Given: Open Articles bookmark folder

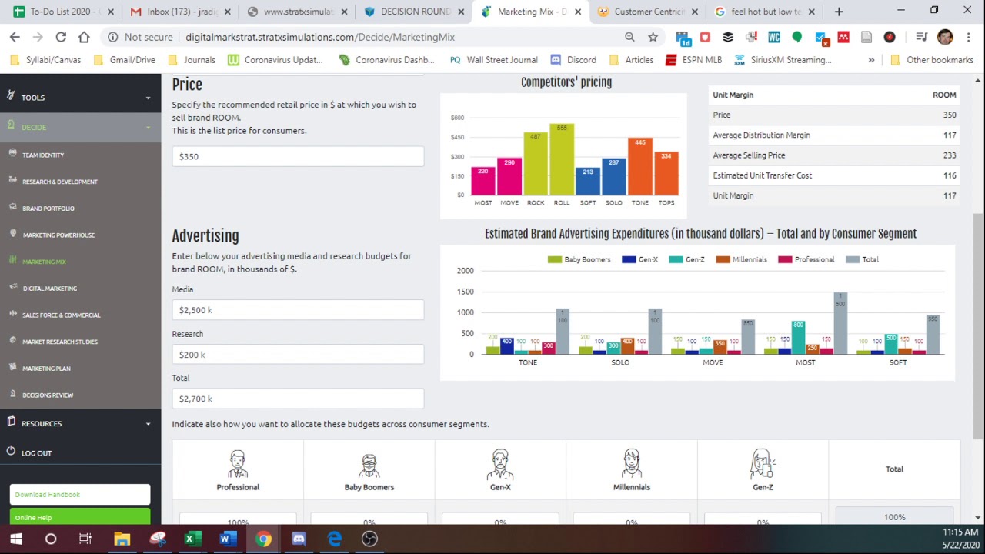Looking at the screenshot, I should pos(631,60).
